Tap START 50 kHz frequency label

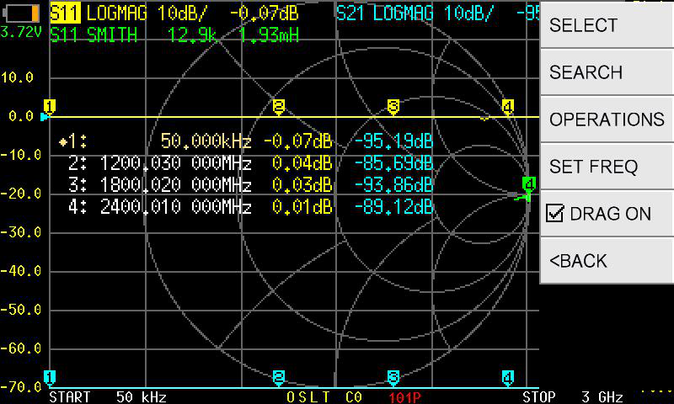coord(108,396)
